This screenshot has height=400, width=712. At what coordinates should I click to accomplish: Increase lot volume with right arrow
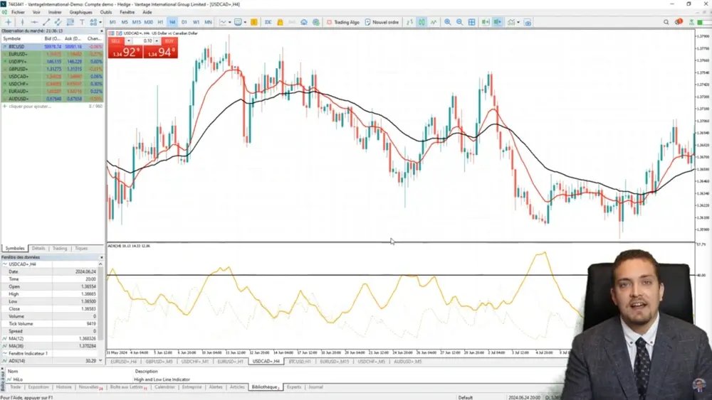157,40
